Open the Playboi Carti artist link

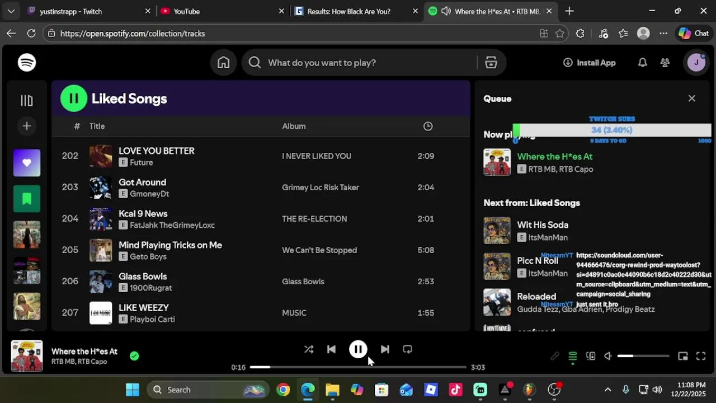click(x=152, y=320)
